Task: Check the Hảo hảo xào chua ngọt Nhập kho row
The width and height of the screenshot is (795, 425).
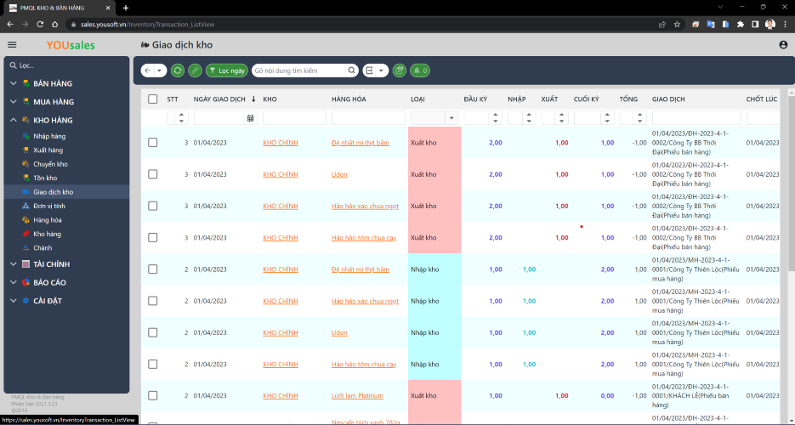Action: pyautogui.click(x=152, y=301)
